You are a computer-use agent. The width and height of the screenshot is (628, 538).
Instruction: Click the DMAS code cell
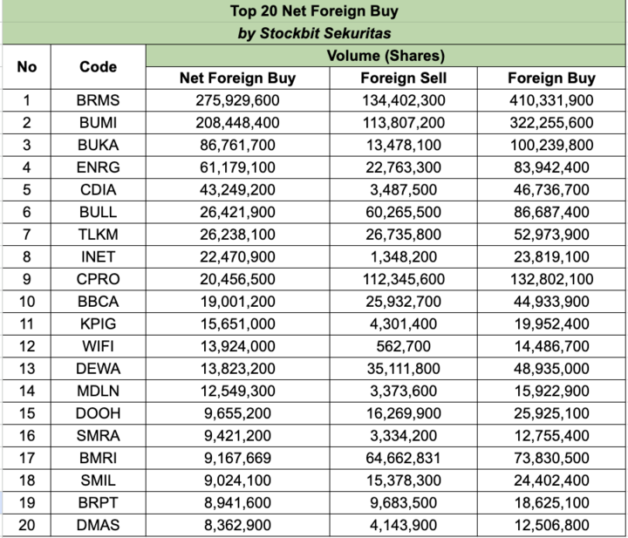(x=98, y=525)
